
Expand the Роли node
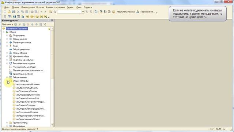pyautogui.click(x=7, y=46)
